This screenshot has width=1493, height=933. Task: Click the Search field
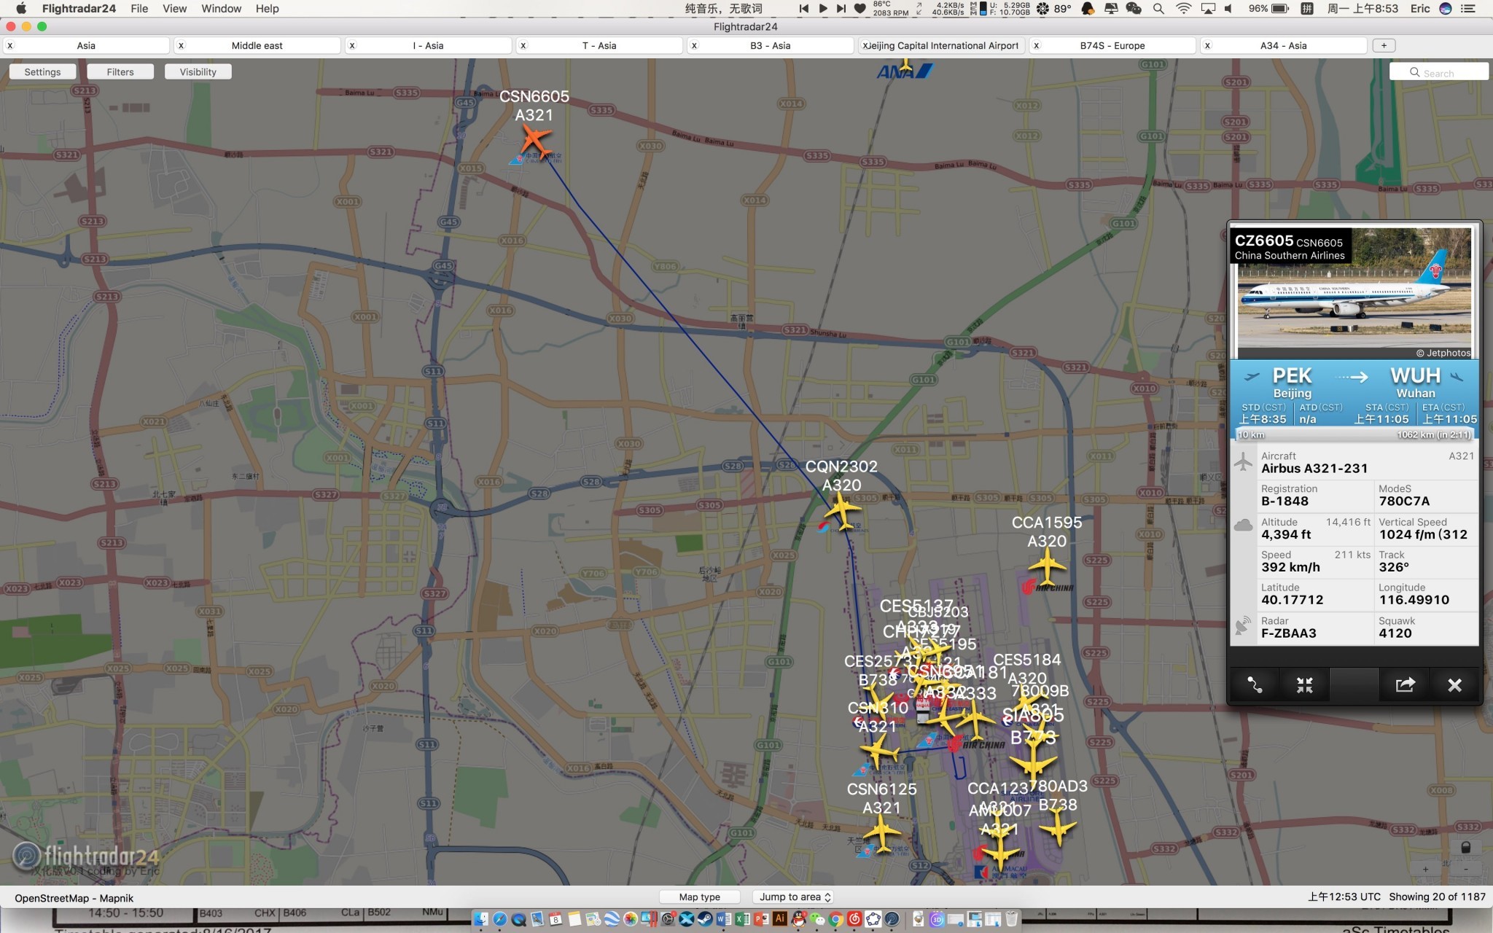1439,72
